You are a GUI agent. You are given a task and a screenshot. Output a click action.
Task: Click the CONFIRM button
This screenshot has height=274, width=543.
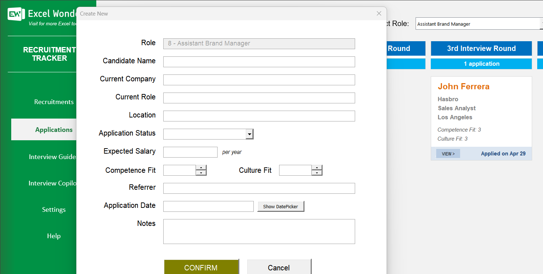tap(201, 267)
